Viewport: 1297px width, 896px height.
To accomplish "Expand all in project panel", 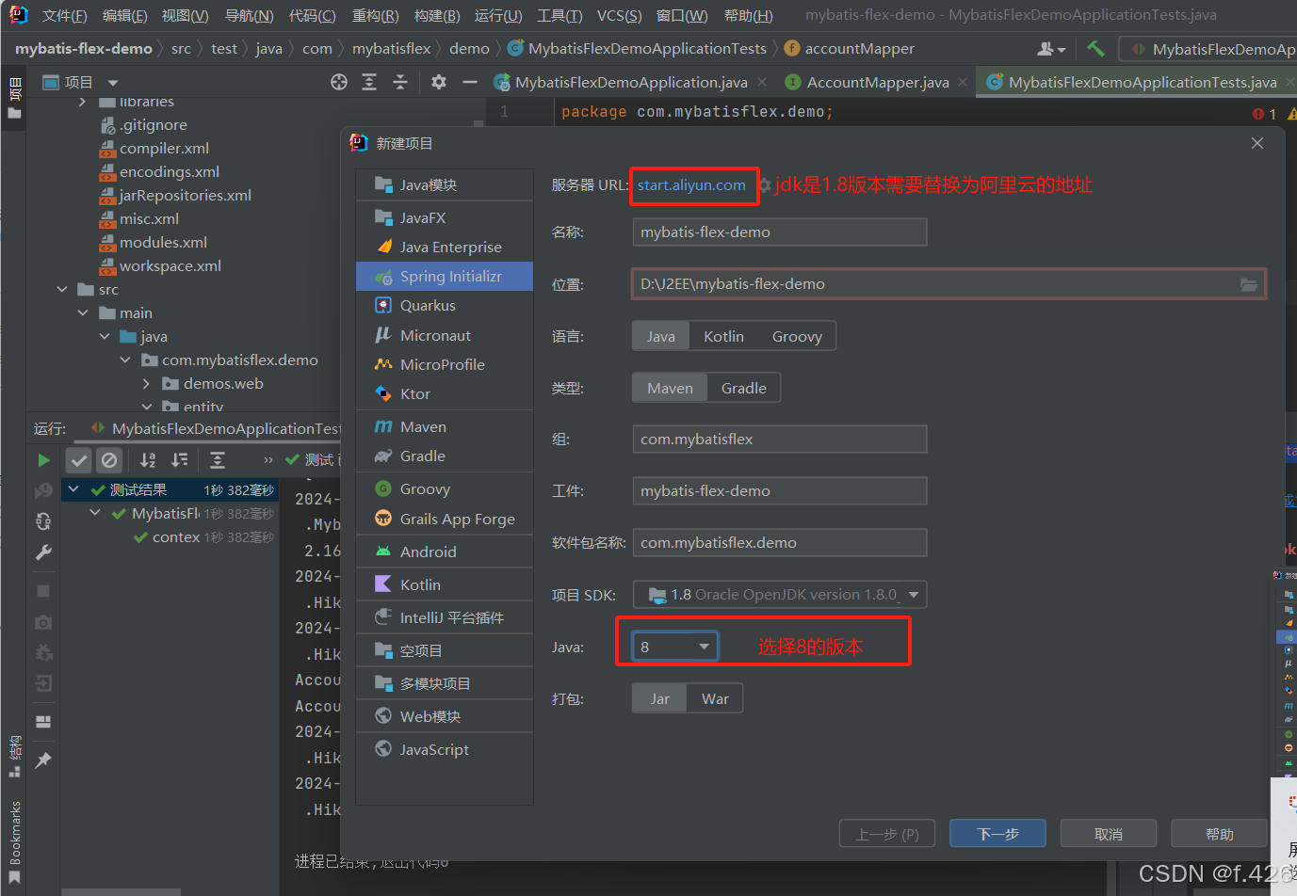I will 369,83.
